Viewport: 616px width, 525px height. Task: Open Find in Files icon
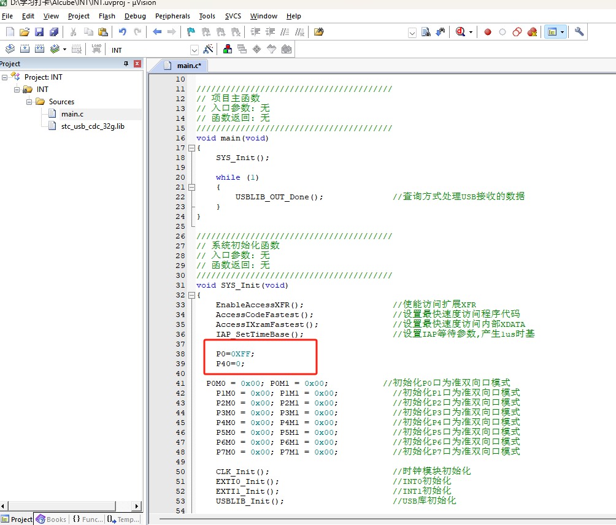click(x=318, y=32)
